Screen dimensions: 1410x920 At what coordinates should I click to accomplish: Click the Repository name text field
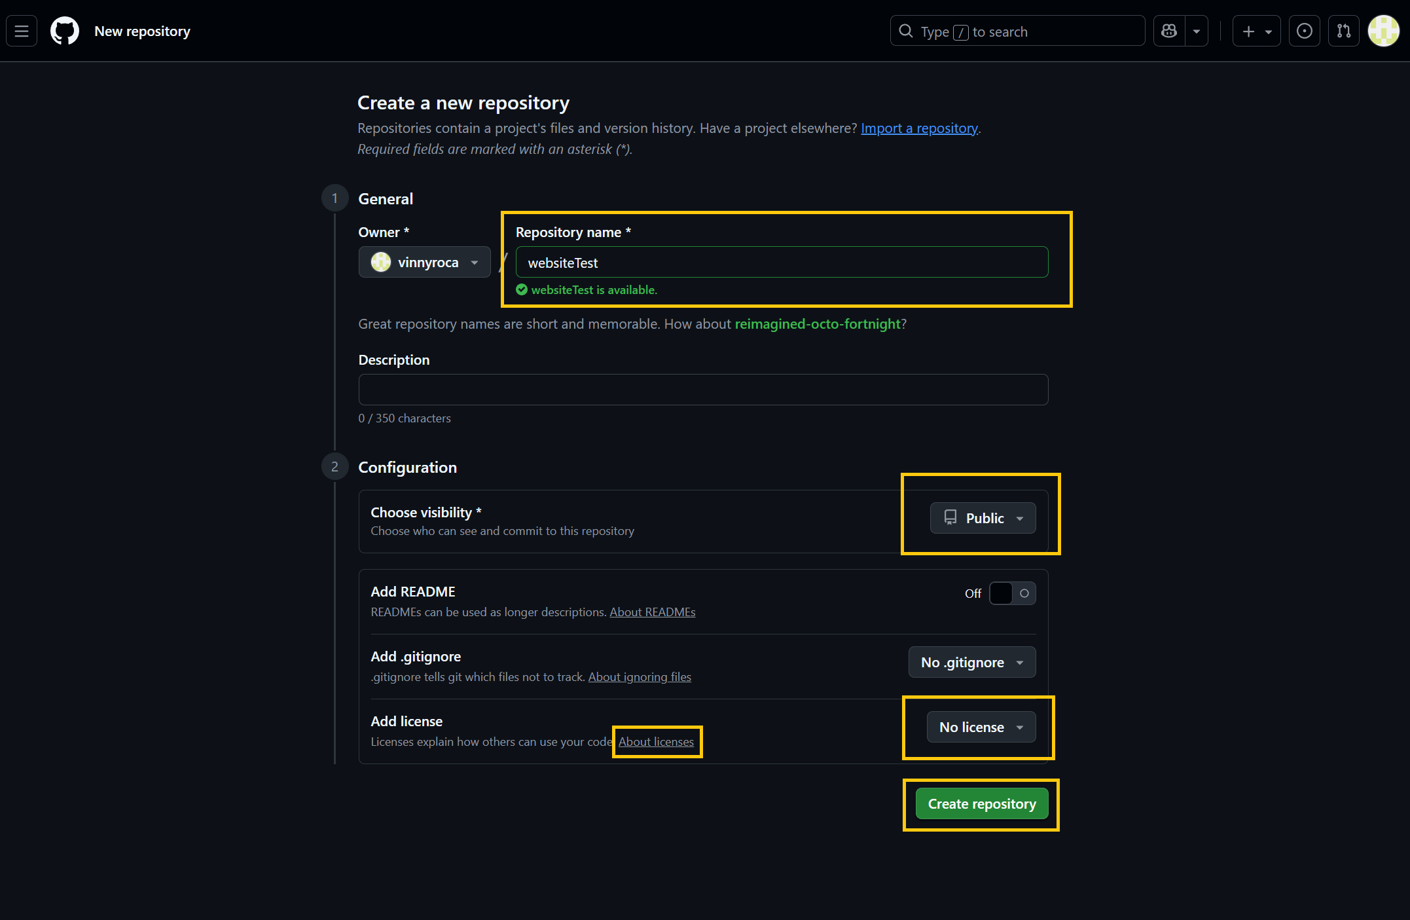(781, 262)
